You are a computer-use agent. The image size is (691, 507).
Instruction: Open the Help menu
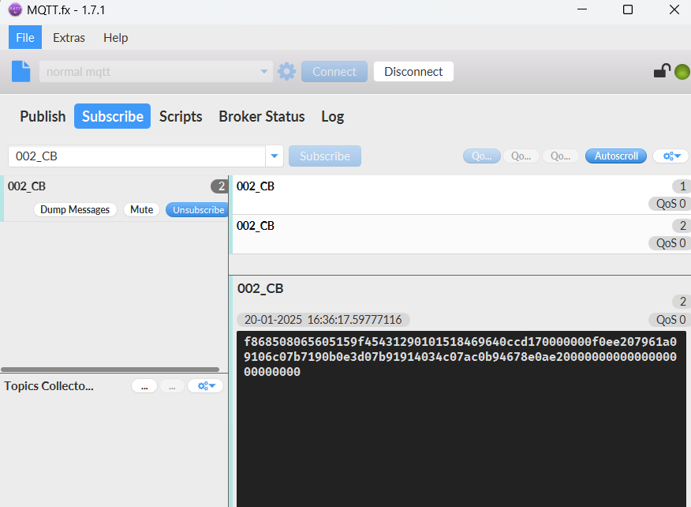click(115, 37)
